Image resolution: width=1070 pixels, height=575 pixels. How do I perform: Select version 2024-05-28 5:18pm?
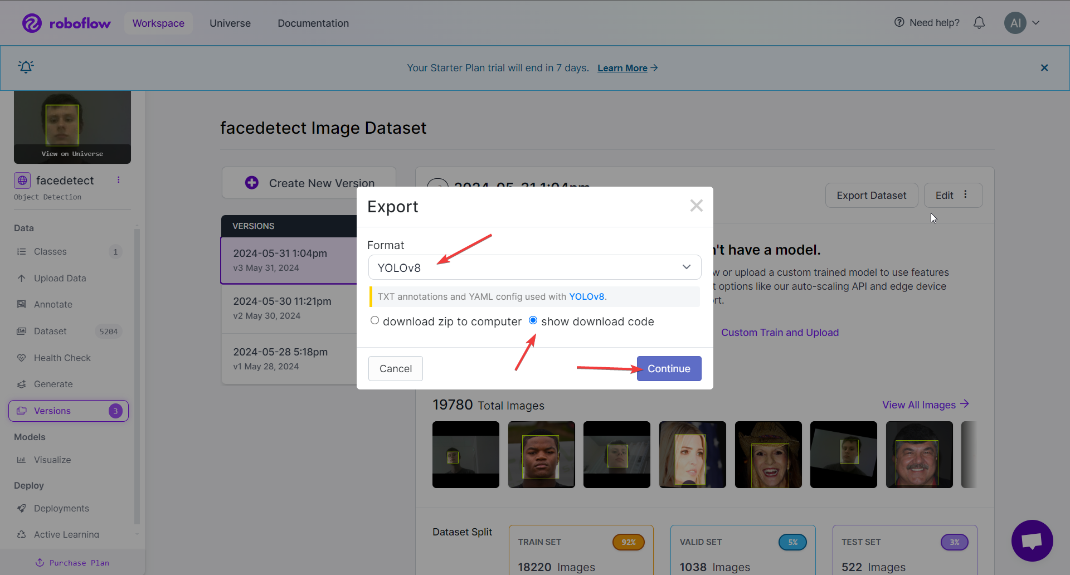pyautogui.click(x=289, y=359)
